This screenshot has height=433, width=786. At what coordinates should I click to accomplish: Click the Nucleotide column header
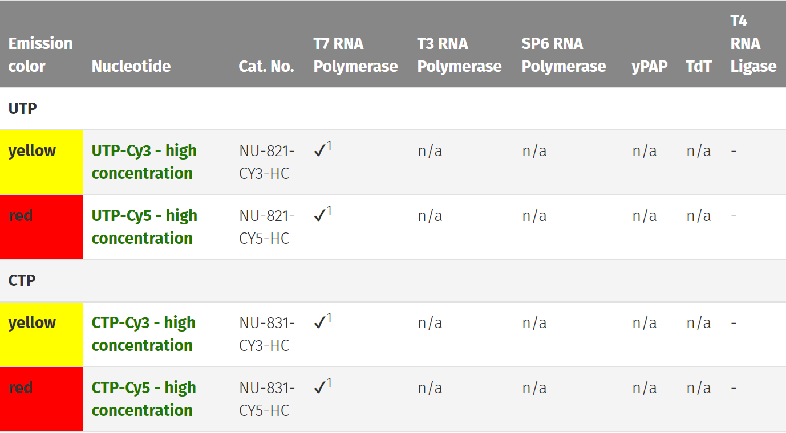(131, 66)
